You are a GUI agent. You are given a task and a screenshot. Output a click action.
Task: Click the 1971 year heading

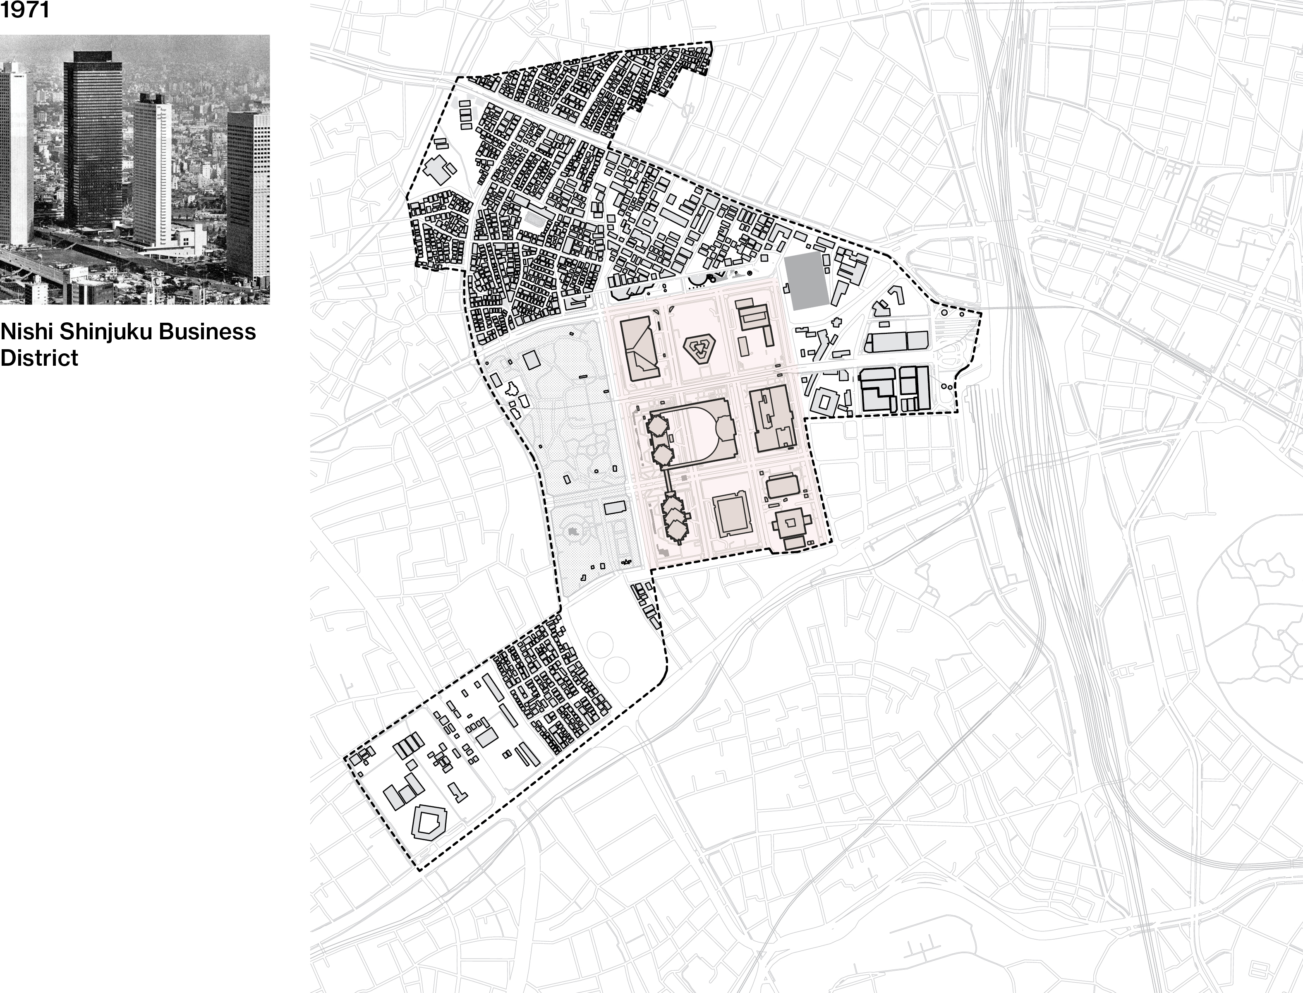[25, 10]
